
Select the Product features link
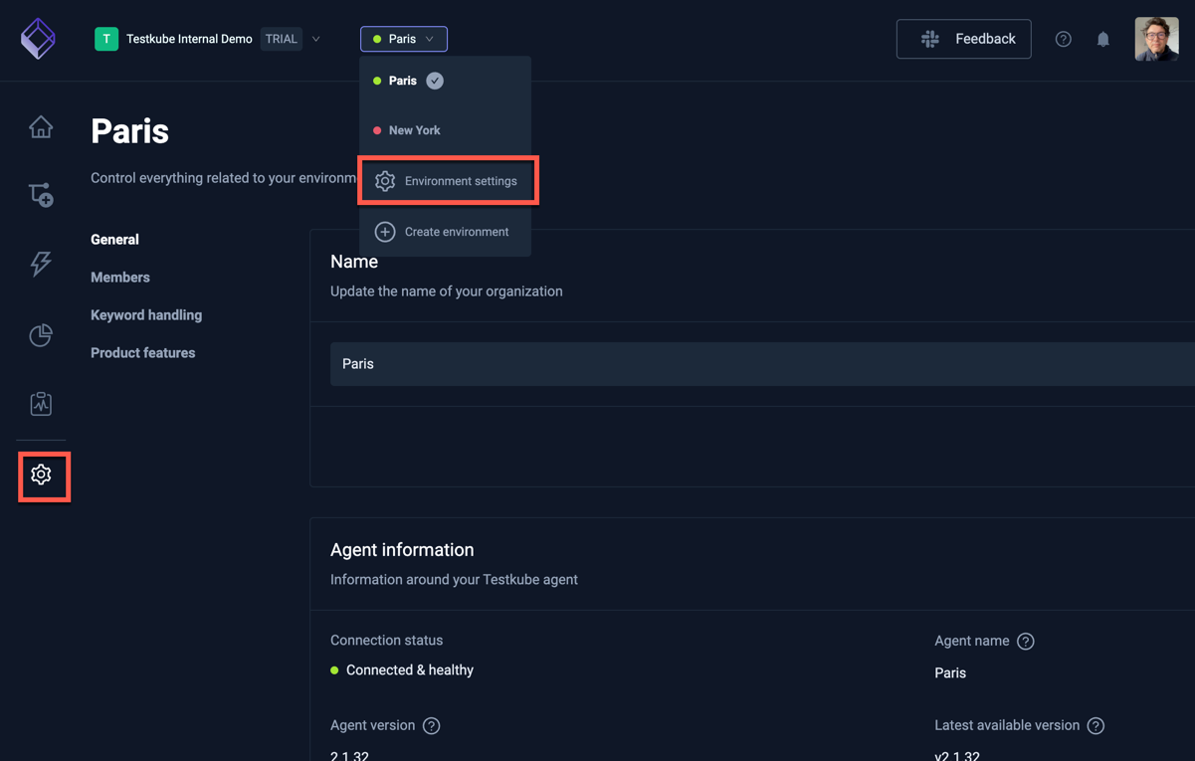click(142, 352)
